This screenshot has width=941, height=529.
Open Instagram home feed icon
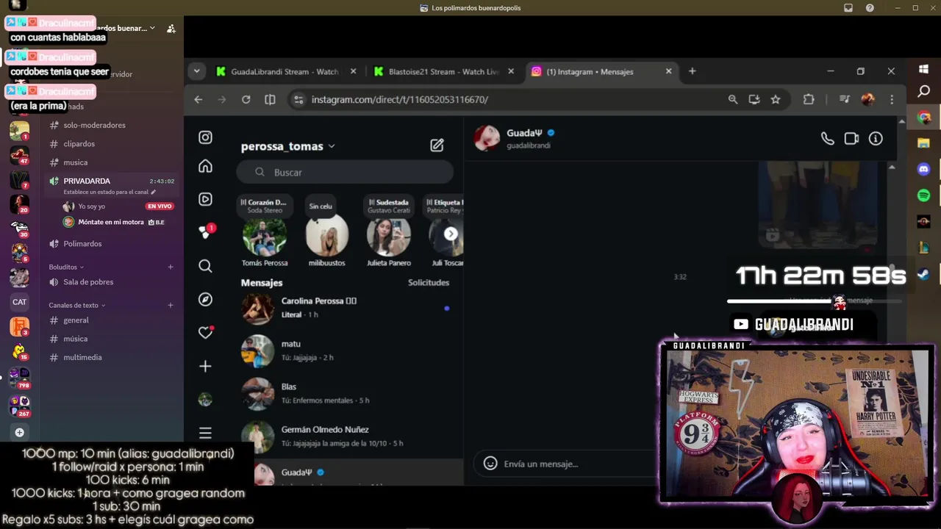click(205, 166)
